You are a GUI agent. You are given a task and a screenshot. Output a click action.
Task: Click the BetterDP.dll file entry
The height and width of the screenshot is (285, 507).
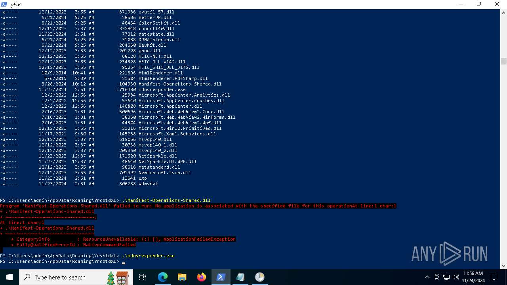click(x=155, y=17)
